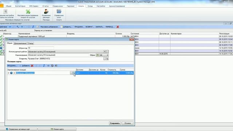Expand the Абонемент position row
233x131 pixels.
click(8, 73)
